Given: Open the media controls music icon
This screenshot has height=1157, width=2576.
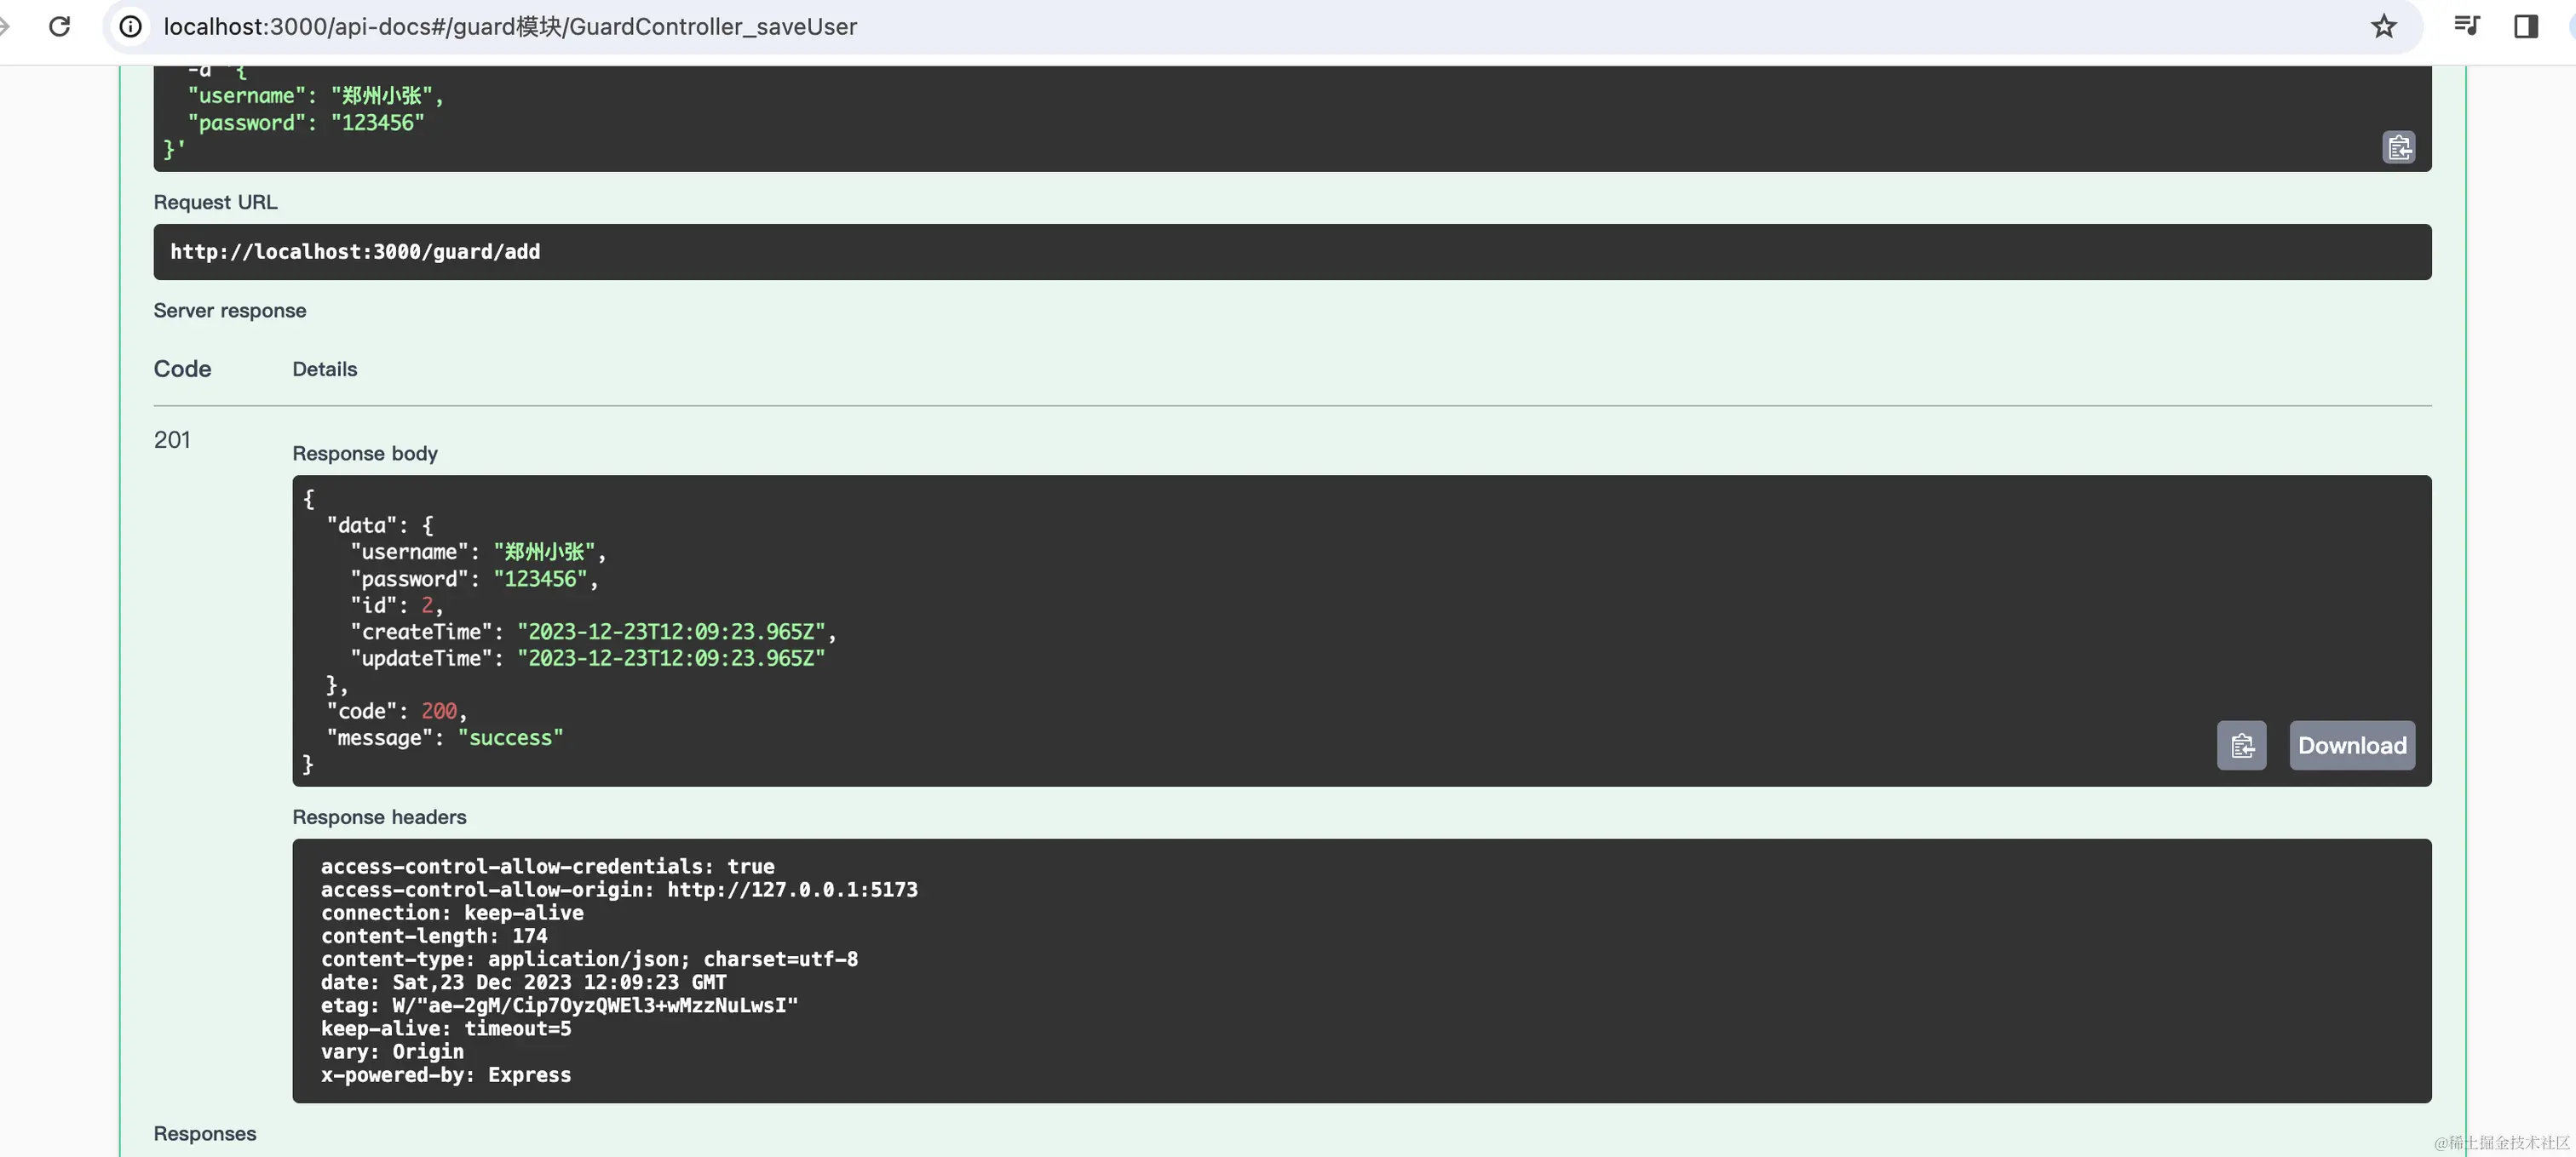Looking at the screenshot, I should tap(2466, 26).
